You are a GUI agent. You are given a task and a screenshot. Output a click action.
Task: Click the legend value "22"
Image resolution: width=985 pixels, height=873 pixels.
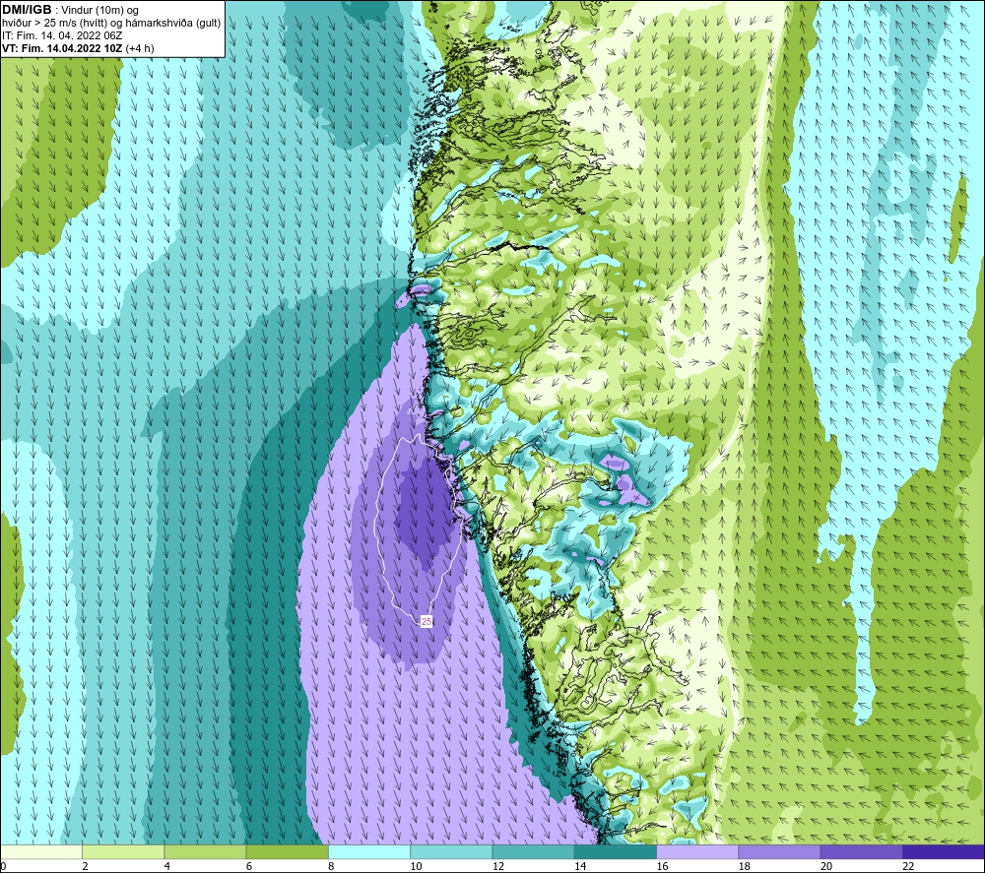[908, 866]
